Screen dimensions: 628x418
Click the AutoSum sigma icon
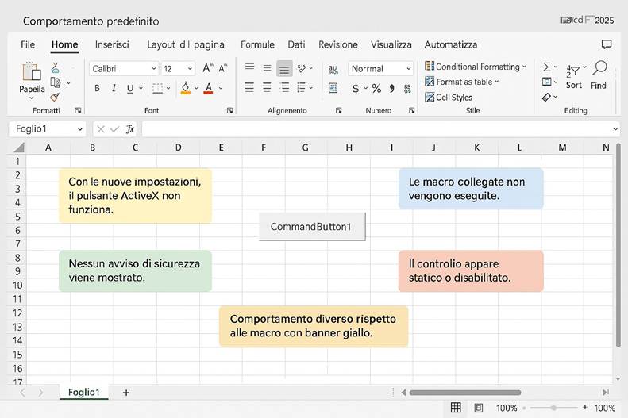pos(547,67)
